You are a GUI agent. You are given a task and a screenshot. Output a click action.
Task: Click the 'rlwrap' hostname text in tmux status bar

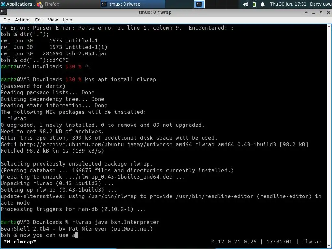pyautogui.click(x=312, y=242)
